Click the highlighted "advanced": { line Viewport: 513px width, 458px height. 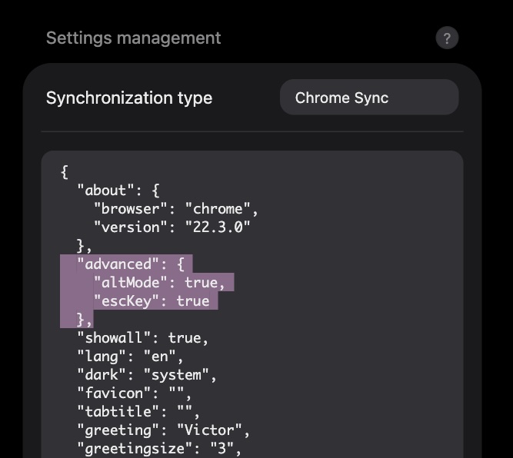[131, 264]
